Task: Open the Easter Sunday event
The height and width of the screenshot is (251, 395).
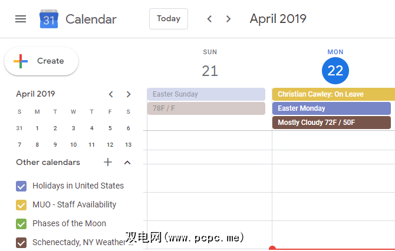Action: [x=206, y=94]
